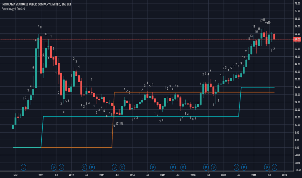Click the 2019 label on the time axis
This screenshot has height=178, width=302.
coord(284,175)
